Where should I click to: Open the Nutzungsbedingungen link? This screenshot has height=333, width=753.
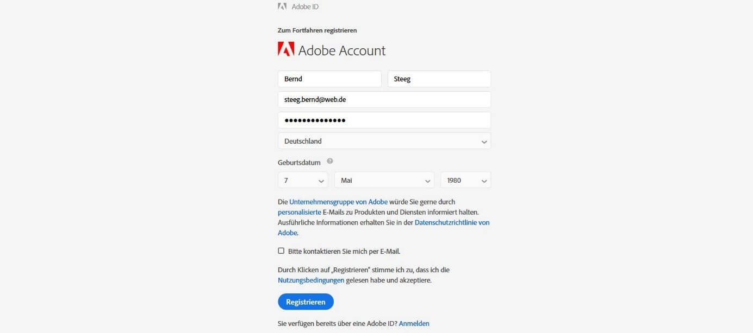(311, 280)
